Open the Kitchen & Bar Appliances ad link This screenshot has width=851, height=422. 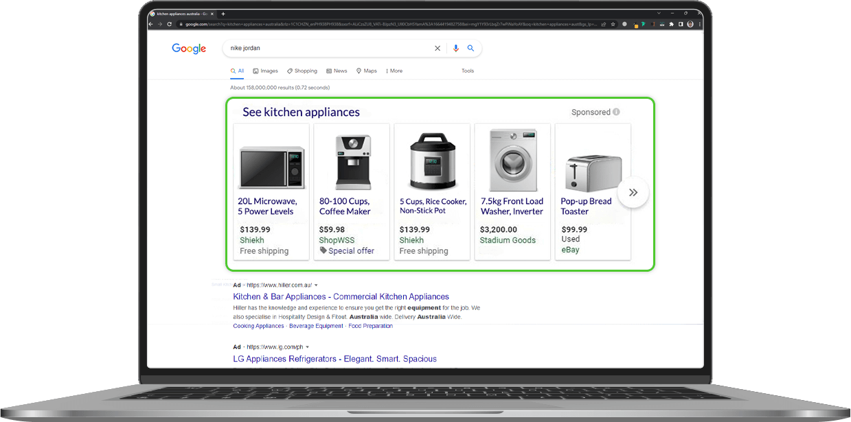coord(341,296)
